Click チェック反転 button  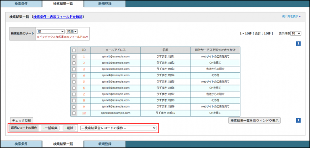(21, 120)
